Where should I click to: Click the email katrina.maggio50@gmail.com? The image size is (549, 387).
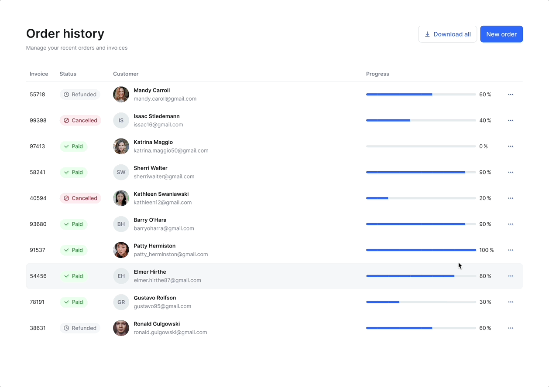pos(171,151)
